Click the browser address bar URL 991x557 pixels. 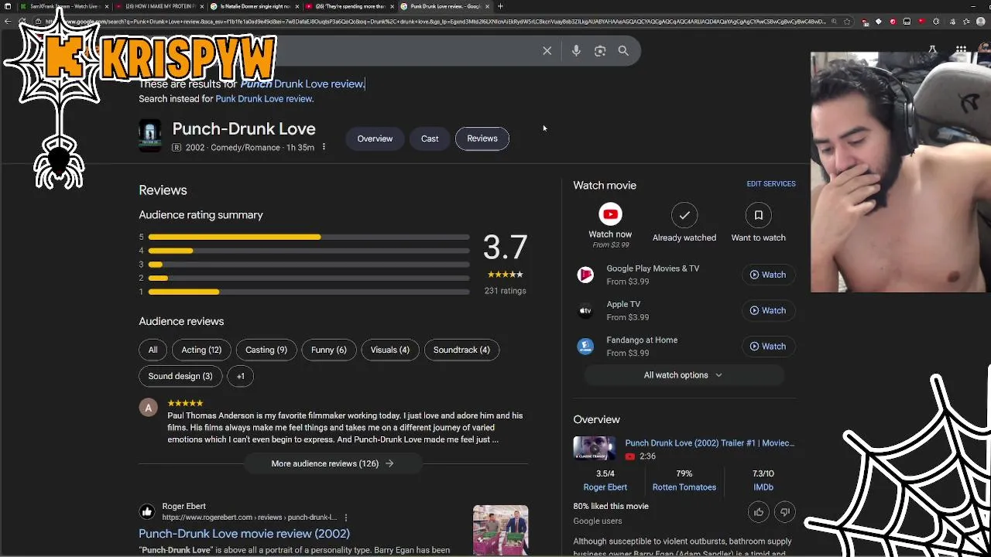(x=434, y=22)
